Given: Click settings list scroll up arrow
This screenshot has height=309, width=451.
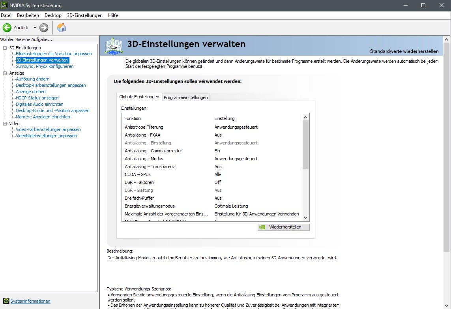Looking at the screenshot, I should click(305, 117).
